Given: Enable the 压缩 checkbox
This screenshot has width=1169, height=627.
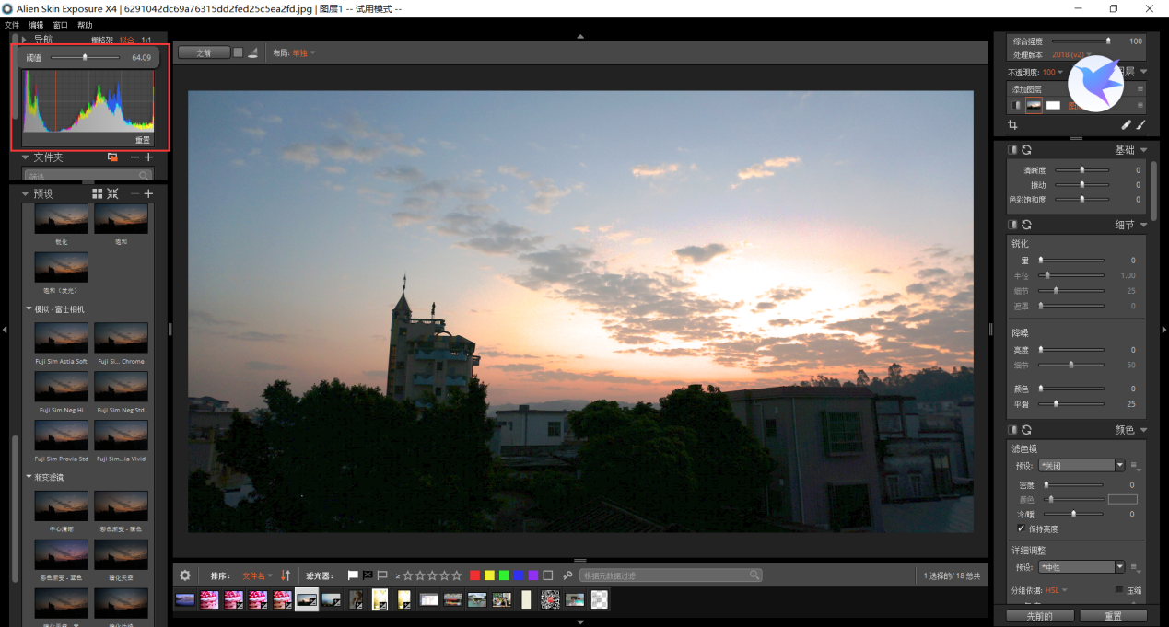Looking at the screenshot, I should pyautogui.click(x=1119, y=590).
